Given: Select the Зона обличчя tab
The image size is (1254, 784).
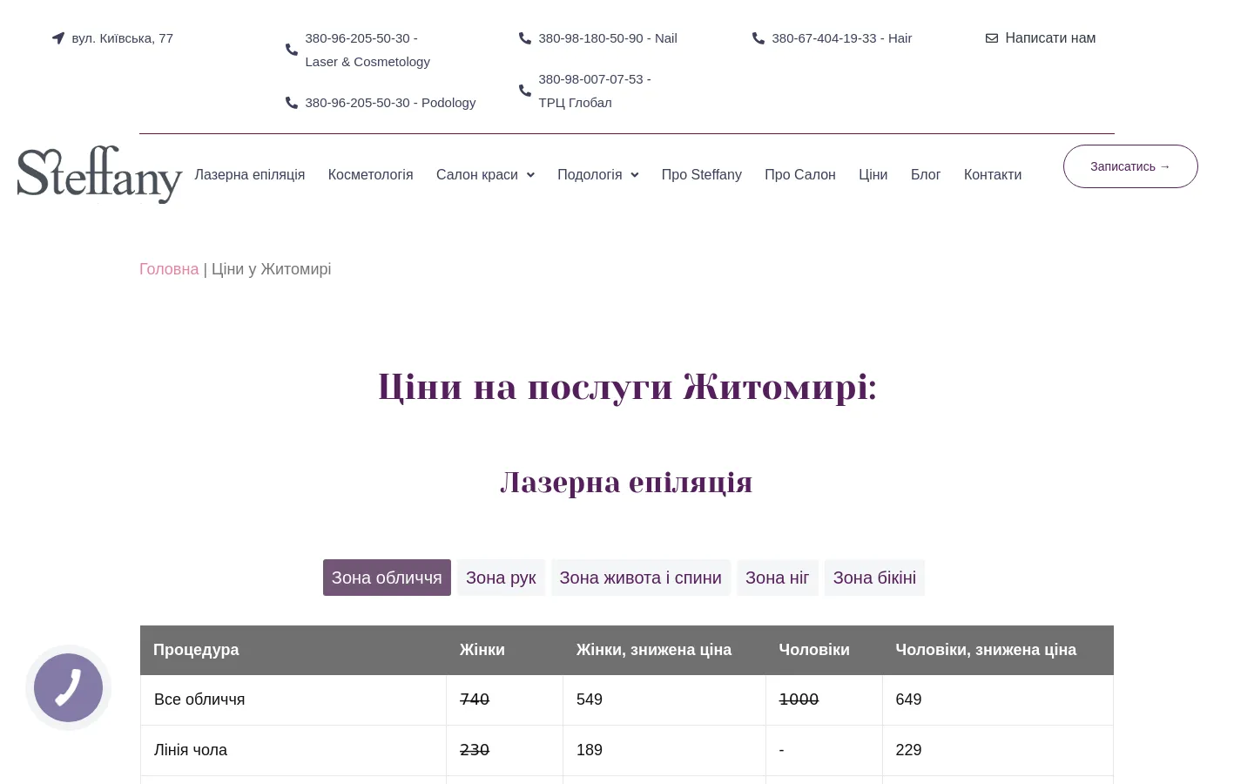Looking at the screenshot, I should click(x=387, y=578).
